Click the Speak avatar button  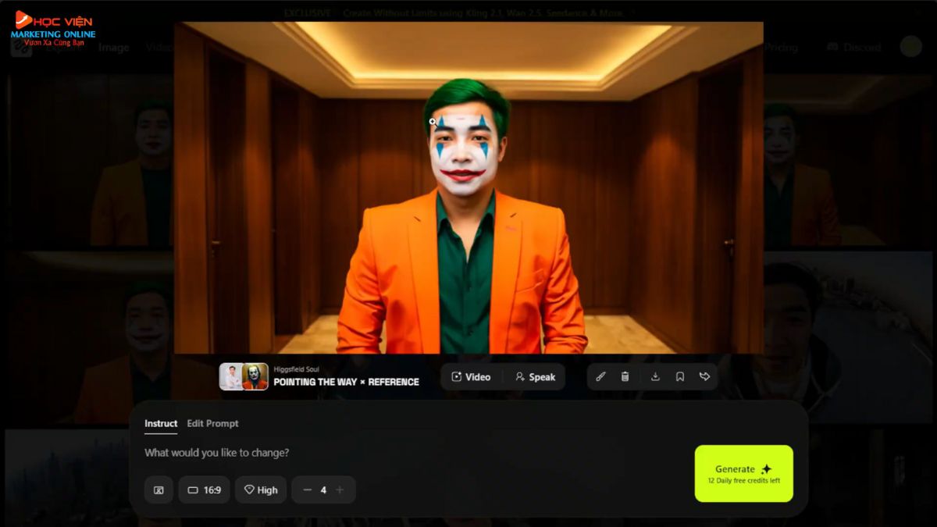click(536, 377)
